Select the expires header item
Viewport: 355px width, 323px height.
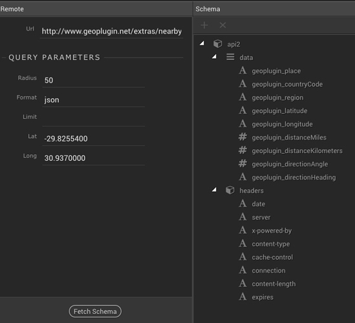coord(263,297)
